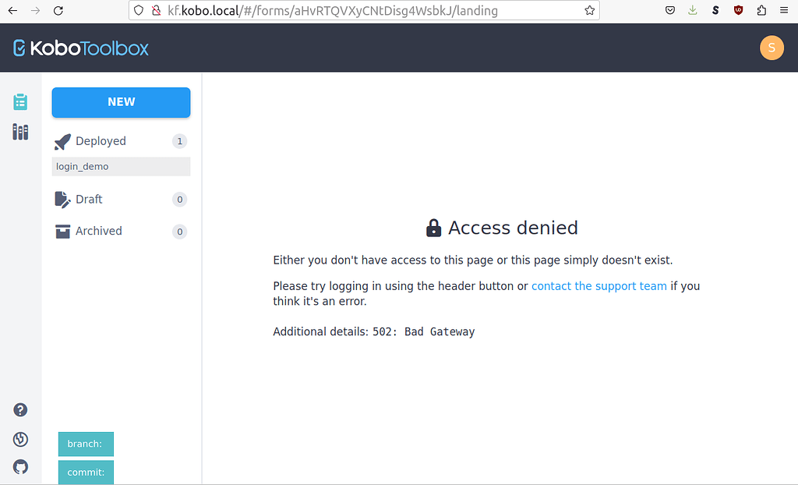Open the language globe icon
The width and height of the screenshot is (798, 485).
tap(19, 438)
